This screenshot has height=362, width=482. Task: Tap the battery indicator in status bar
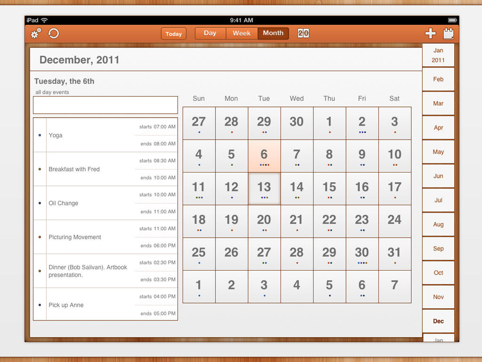452,20
